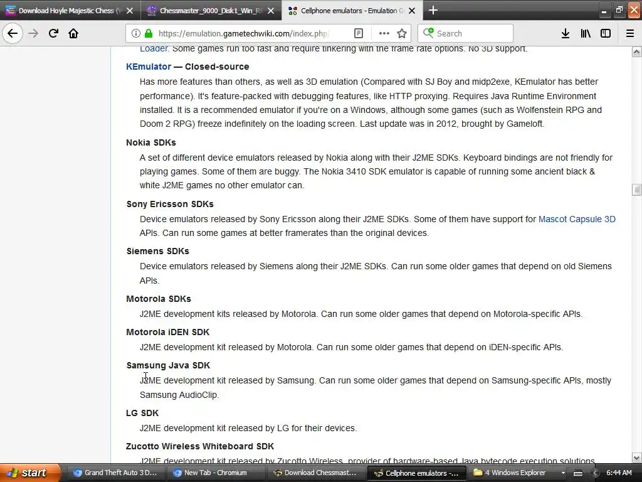
Task: Click the Siemens SDKs heading
Action: pyautogui.click(x=157, y=251)
